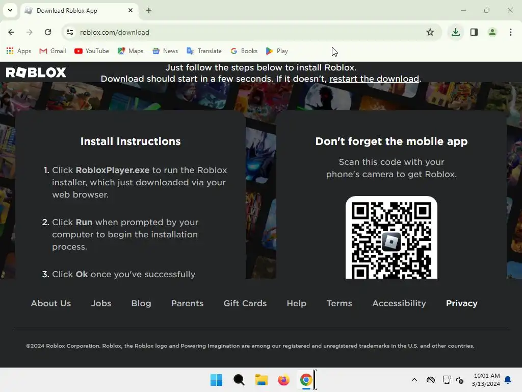Open the YouTube bookmark

pos(92,51)
